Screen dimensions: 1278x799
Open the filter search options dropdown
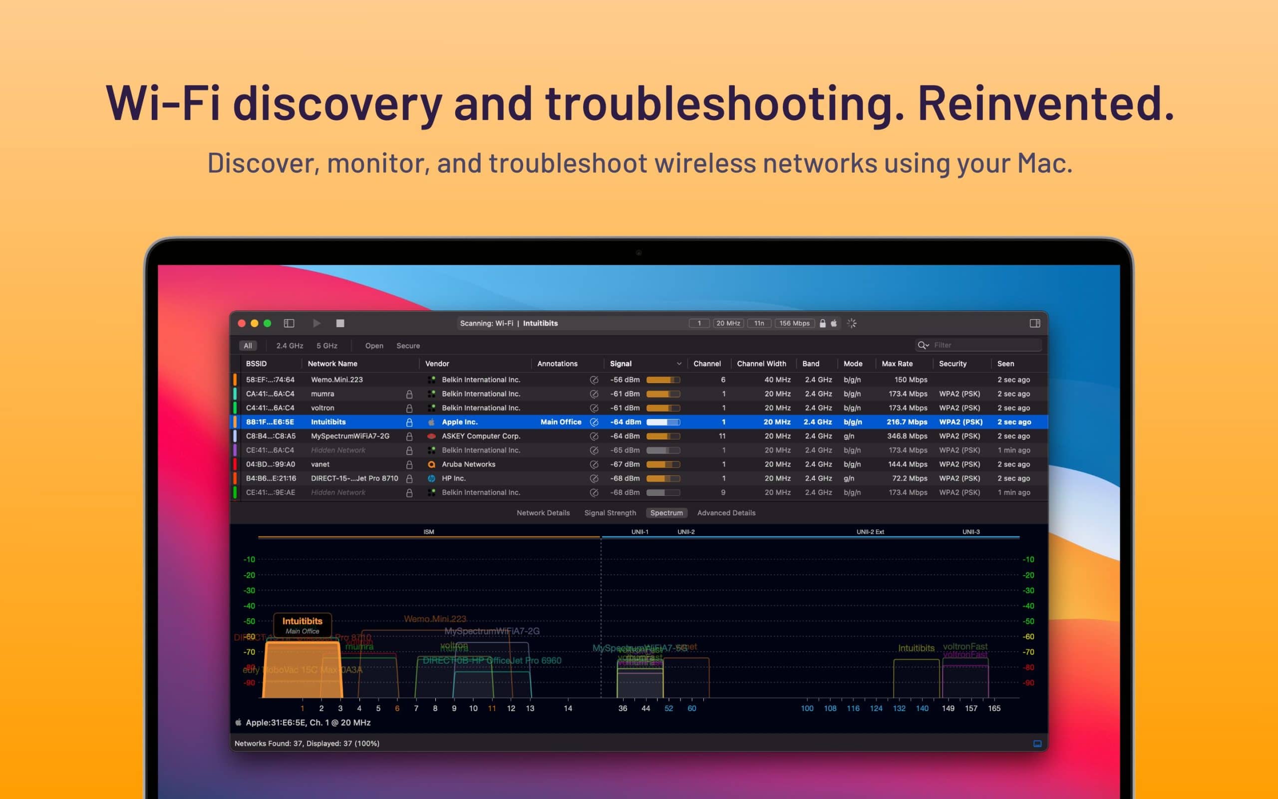(x=924, y=345)
